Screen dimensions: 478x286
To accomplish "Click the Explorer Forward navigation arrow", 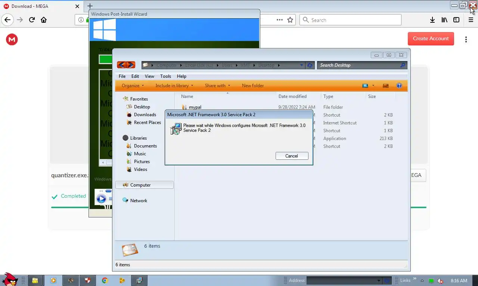I will (130, 65).
